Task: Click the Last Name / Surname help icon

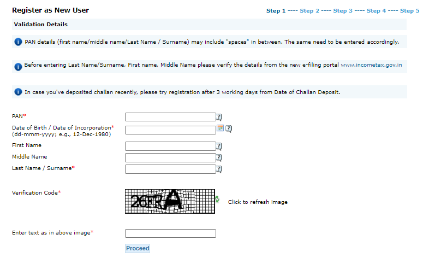Action: tap(219, 169)
